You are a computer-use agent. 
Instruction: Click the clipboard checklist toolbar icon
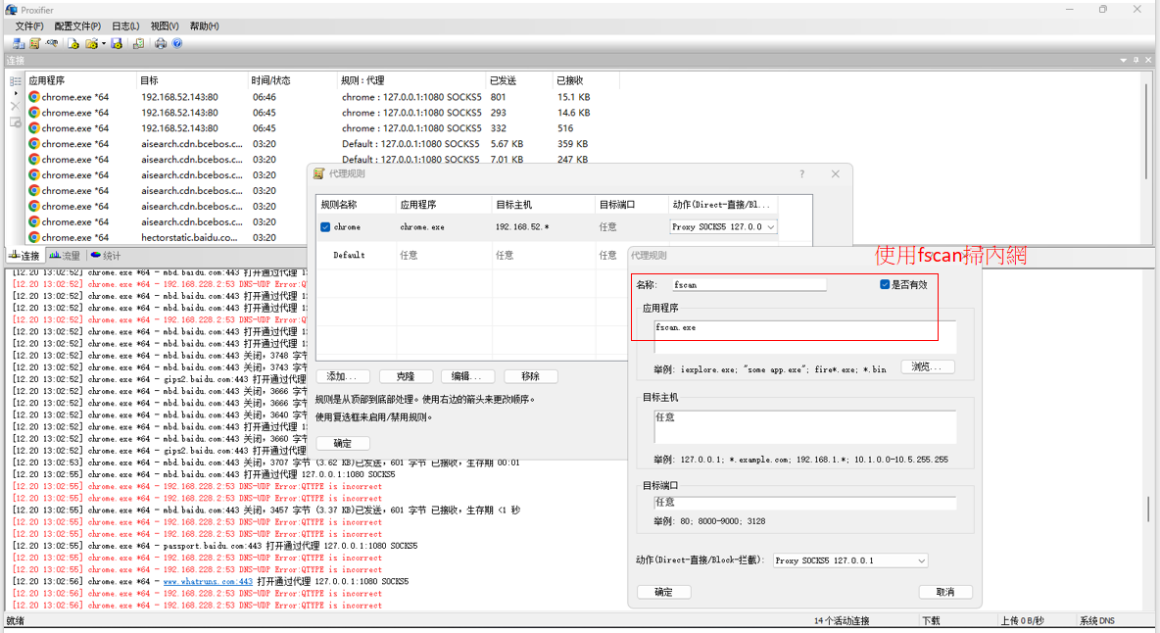138,44
